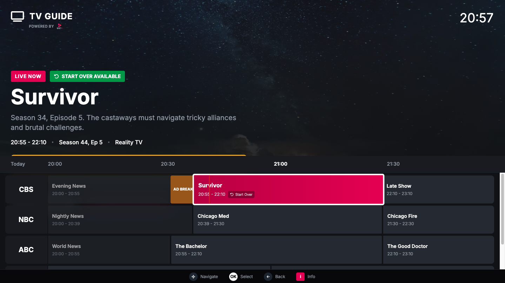Select Nightly News on NBC
This screenshot has width=505, height=283.
[x=120, y=220]
